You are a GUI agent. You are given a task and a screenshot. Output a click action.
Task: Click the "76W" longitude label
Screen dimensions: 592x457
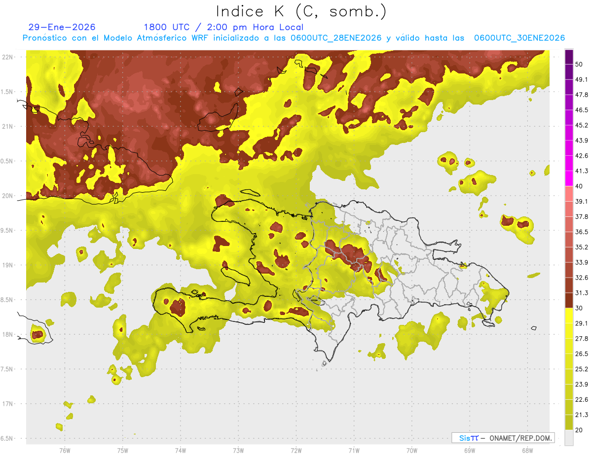click(x=65, y=450)
